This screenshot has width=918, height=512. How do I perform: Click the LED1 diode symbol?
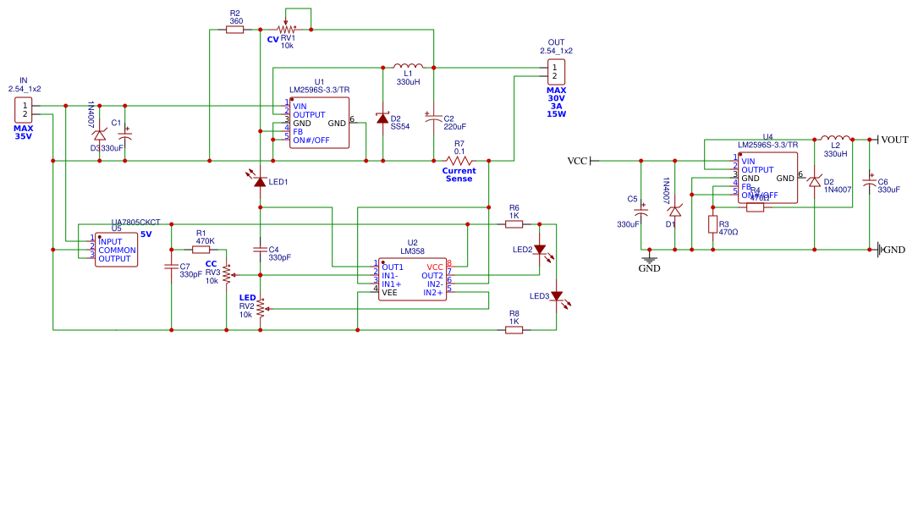[259, 179]
